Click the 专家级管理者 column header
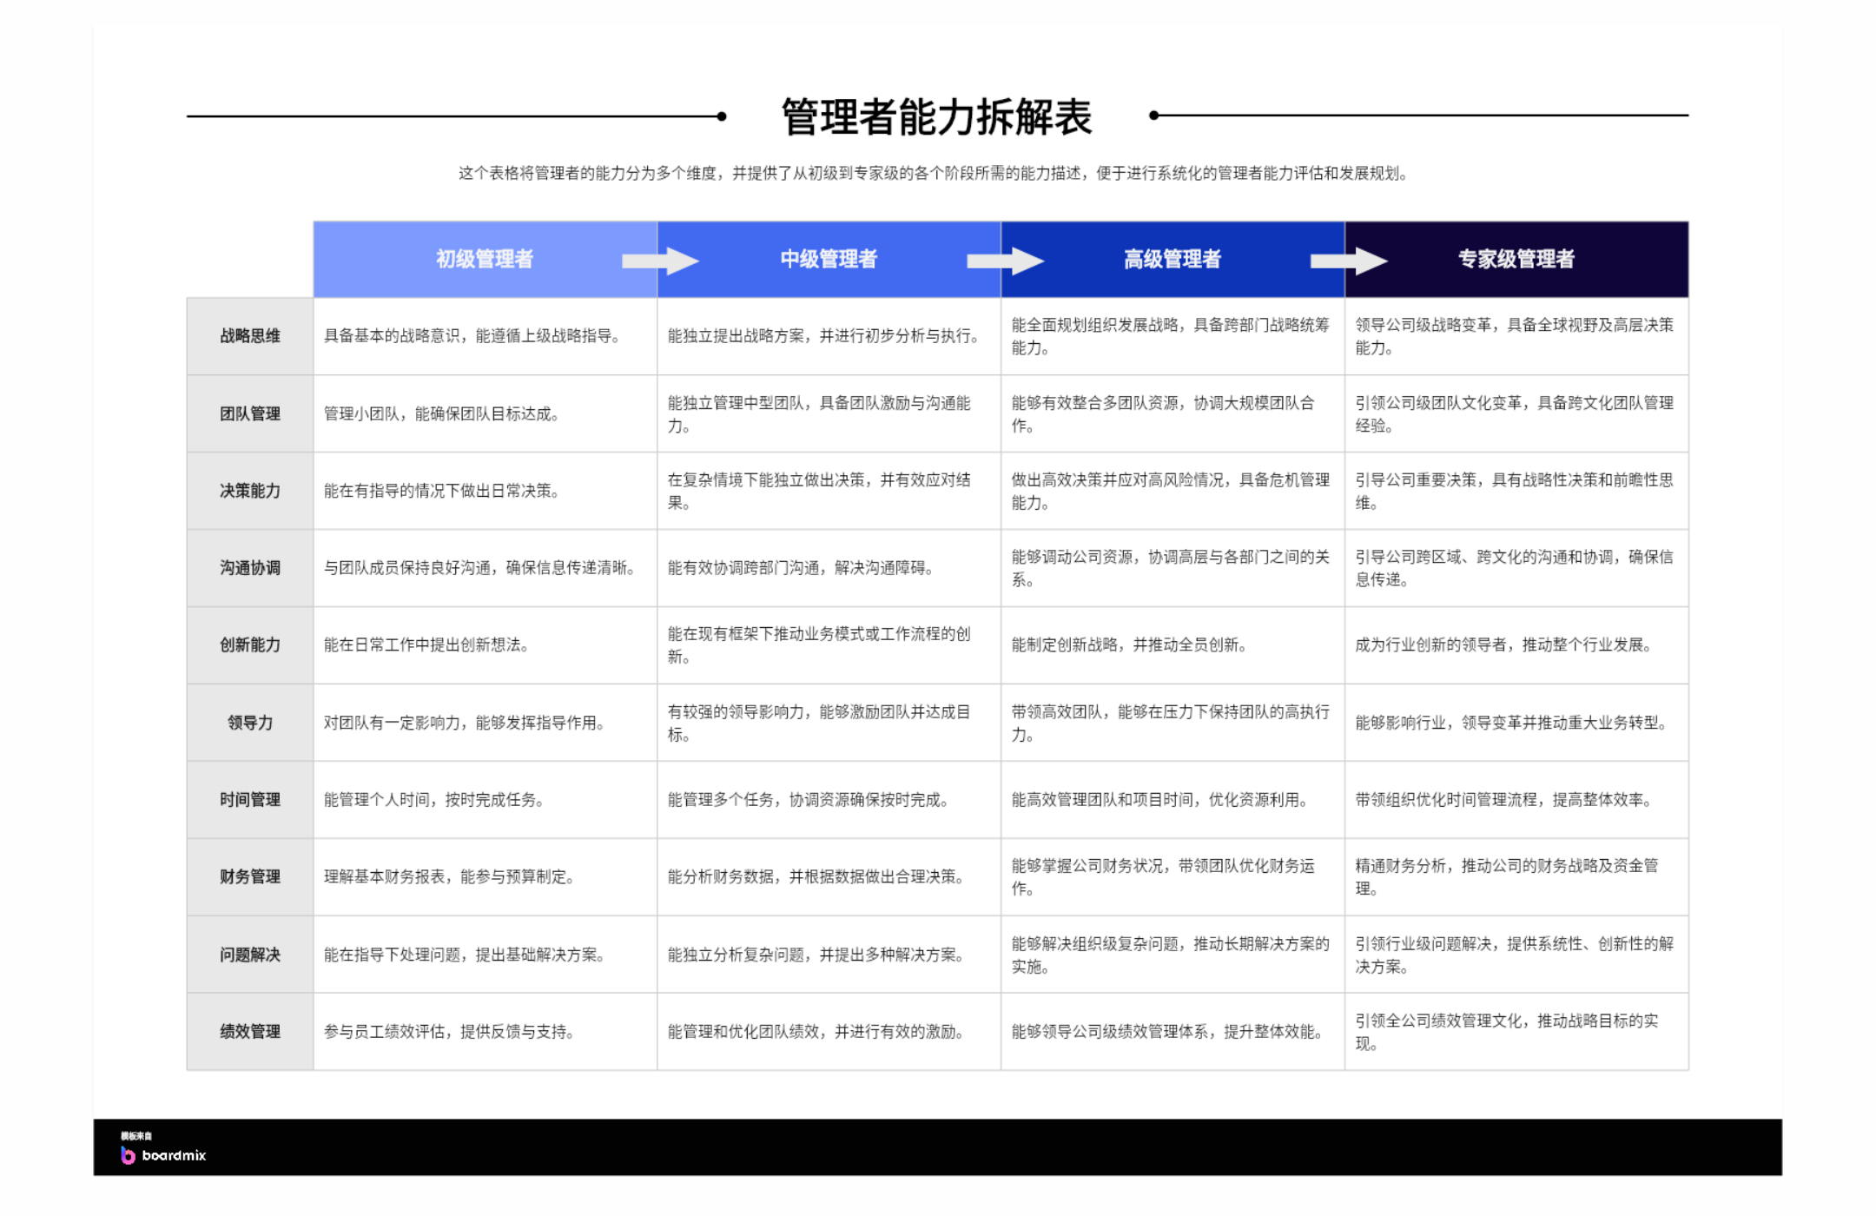Viewport: 1876px width, 1216px height. [x=1516, y=259]
